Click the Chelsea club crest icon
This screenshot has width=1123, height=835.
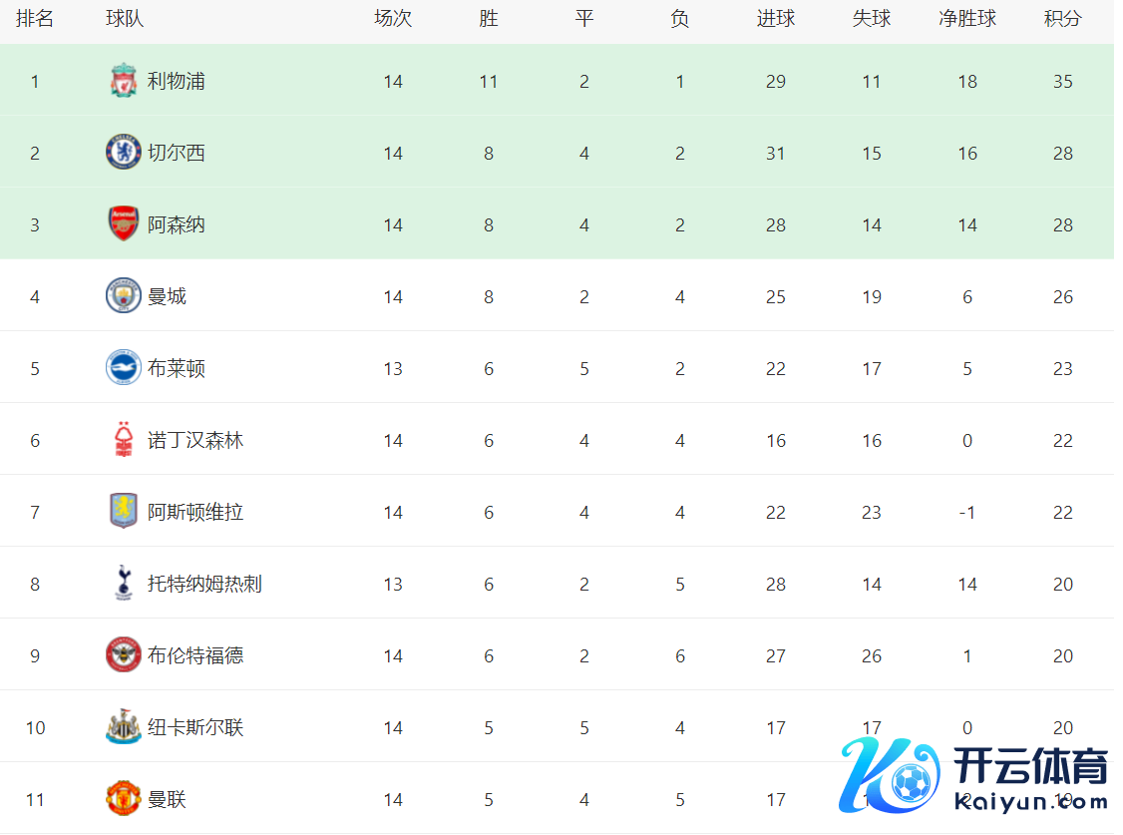pyautogui.click(x=123, y=153)
